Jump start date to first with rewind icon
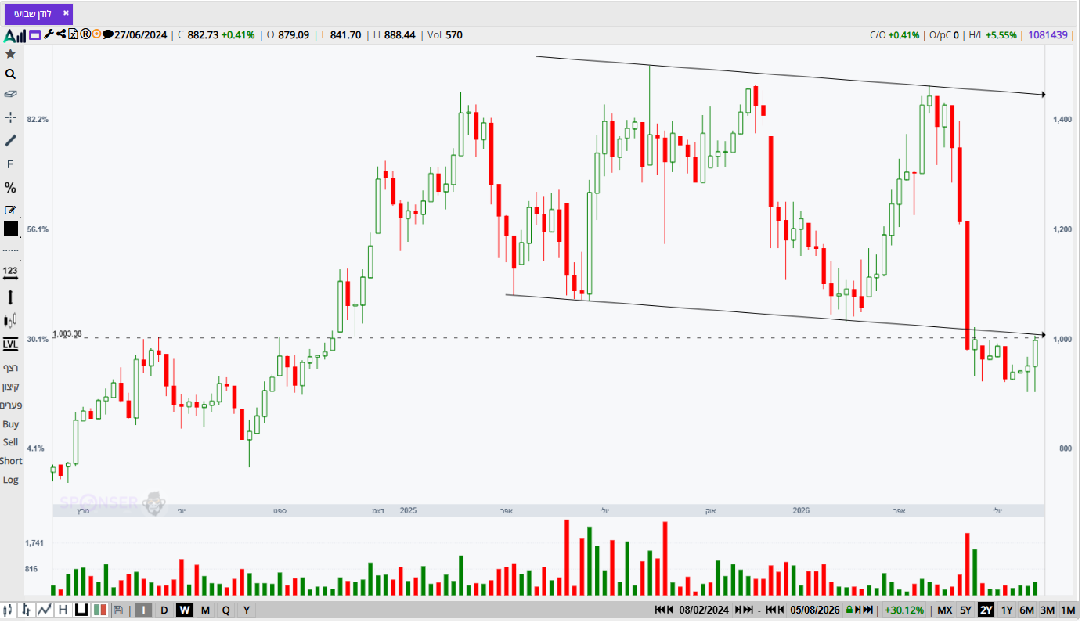This screenshot has width=1082, height=623. coord(660,610)
